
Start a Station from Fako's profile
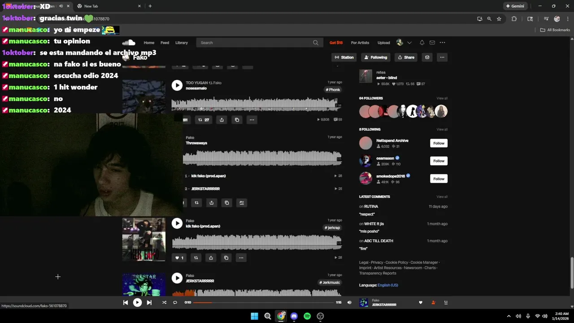(344, 57)
